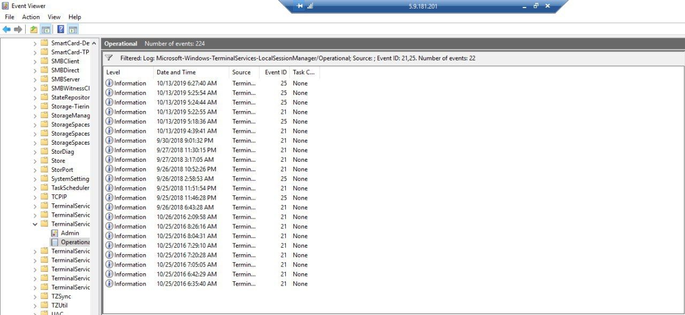Viewport: 685px width, 315px height.
Task: Expand the SMBClient folder node
Action: [35, 61]
